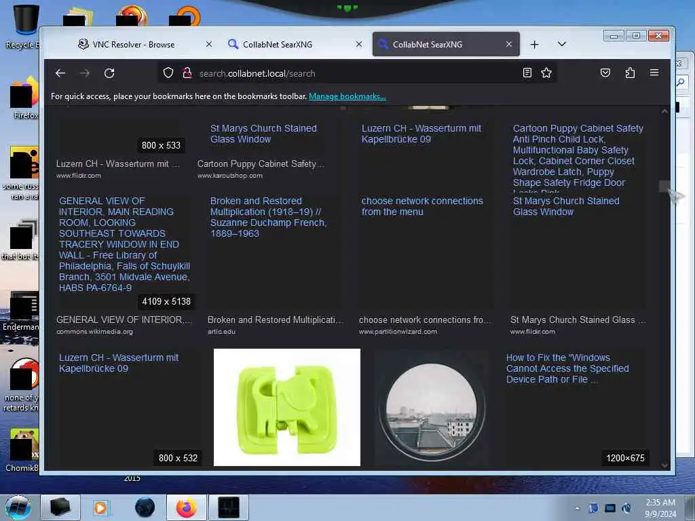Click the first www.flickr.com source under Luzern

tap(79, 176)
